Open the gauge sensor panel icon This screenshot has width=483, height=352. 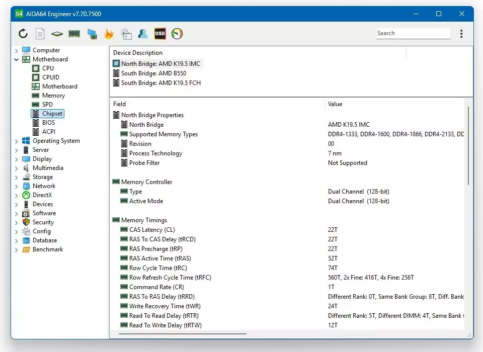(x=177, y=34)
